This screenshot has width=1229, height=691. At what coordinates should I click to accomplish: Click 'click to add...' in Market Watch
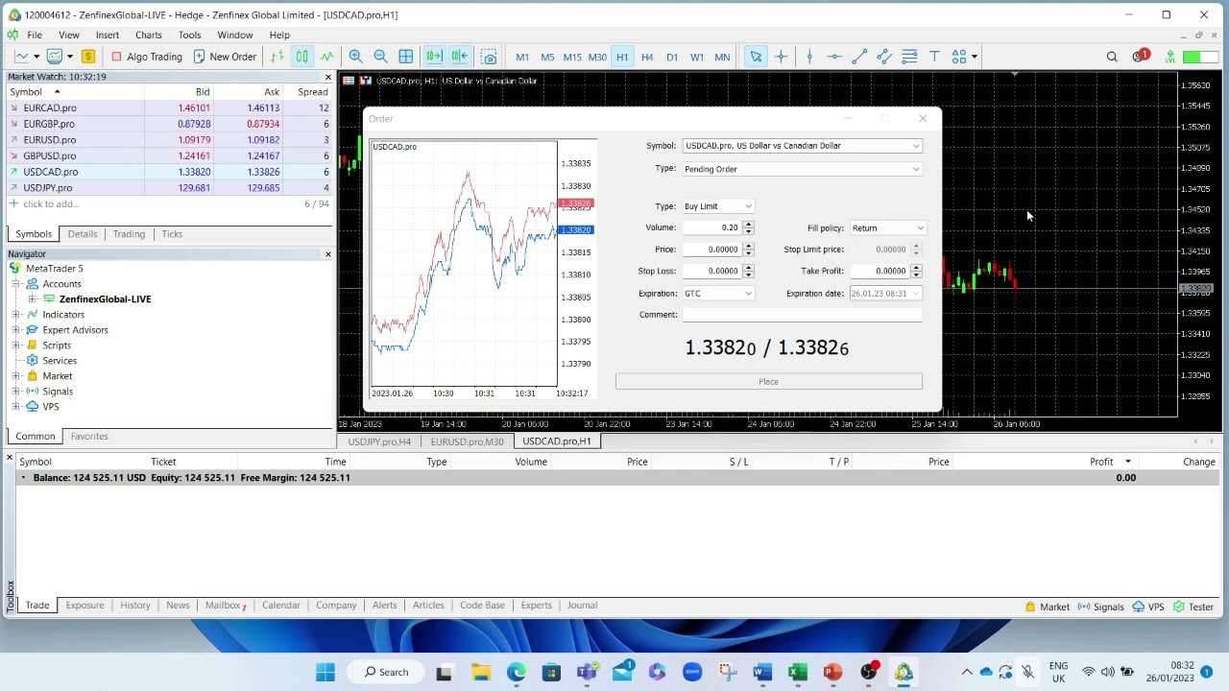pyautogui.click(x=50, y=203)
